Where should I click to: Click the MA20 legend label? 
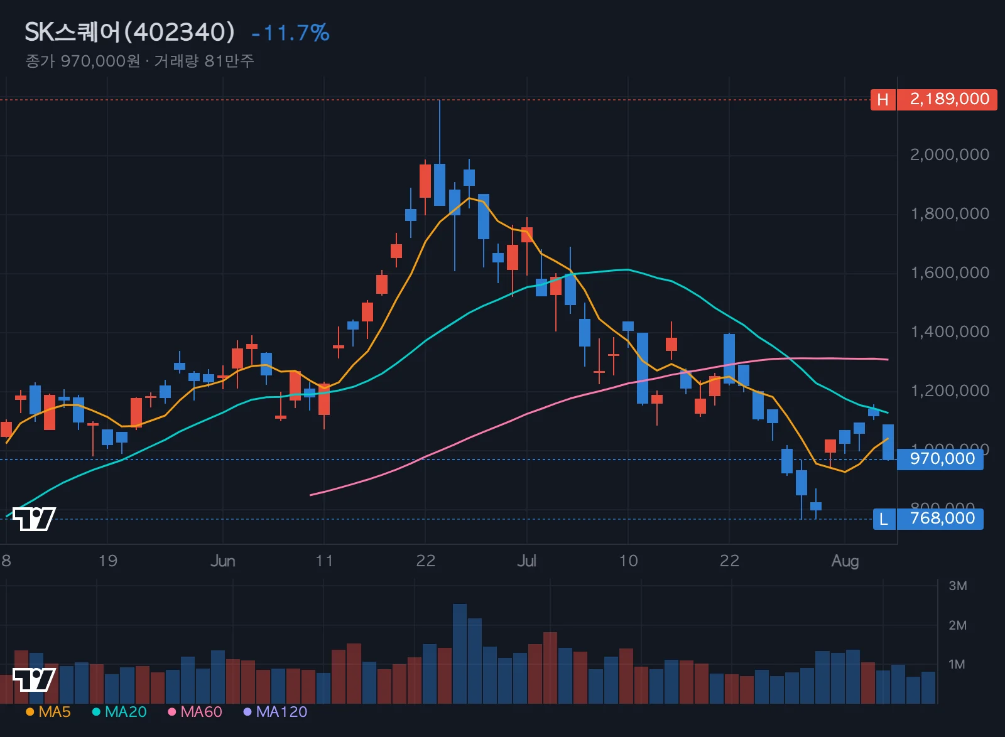click(x=126, y=712)
